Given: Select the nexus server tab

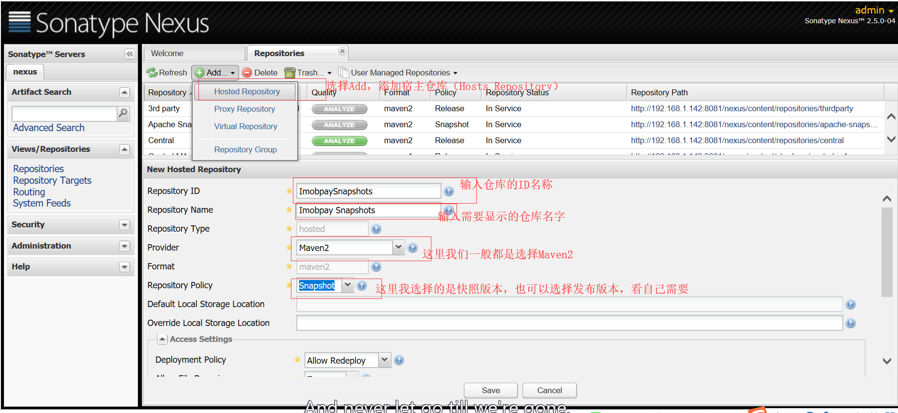Looking at the screenshot, I should tap(25, 72).
